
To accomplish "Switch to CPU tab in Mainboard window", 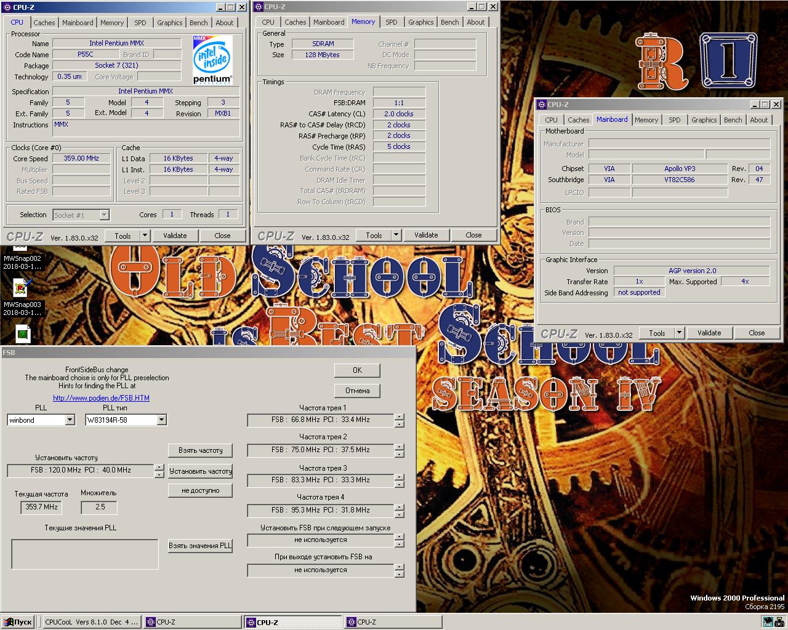I will click(551, 120).
